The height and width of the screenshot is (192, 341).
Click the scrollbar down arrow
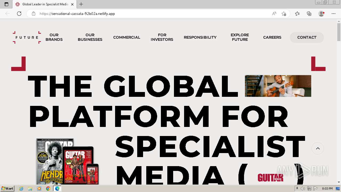tap(339, 182)
